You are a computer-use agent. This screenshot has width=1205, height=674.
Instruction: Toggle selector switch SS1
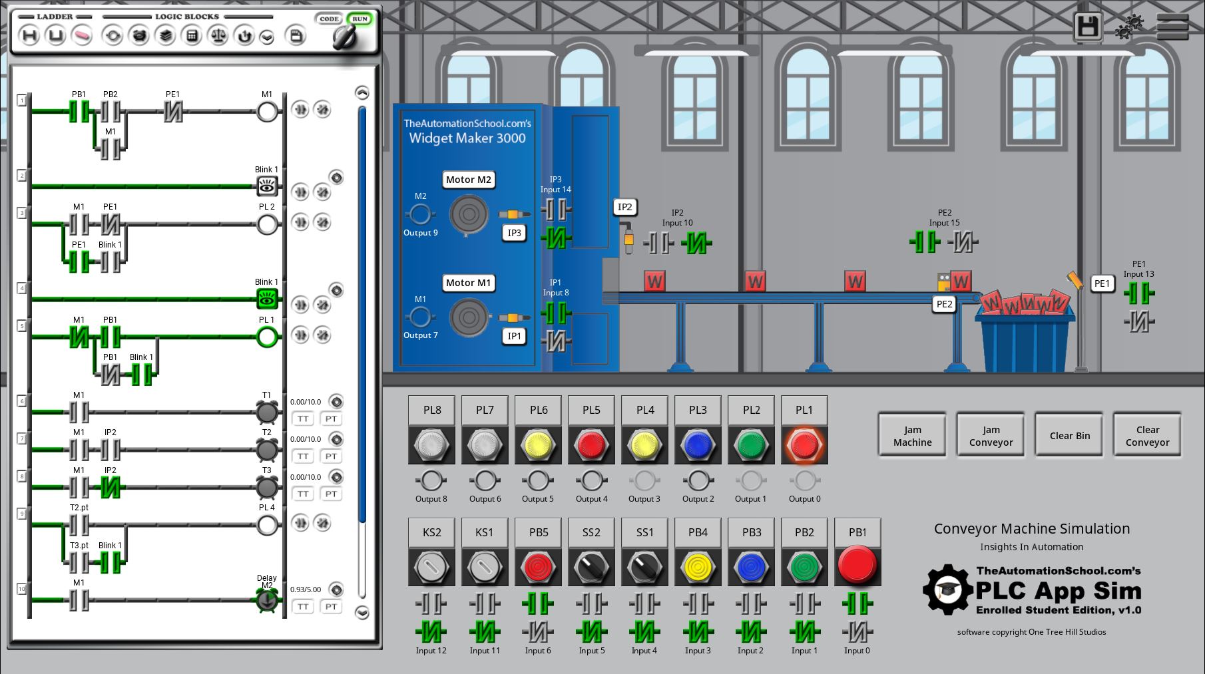pos(644,566)
